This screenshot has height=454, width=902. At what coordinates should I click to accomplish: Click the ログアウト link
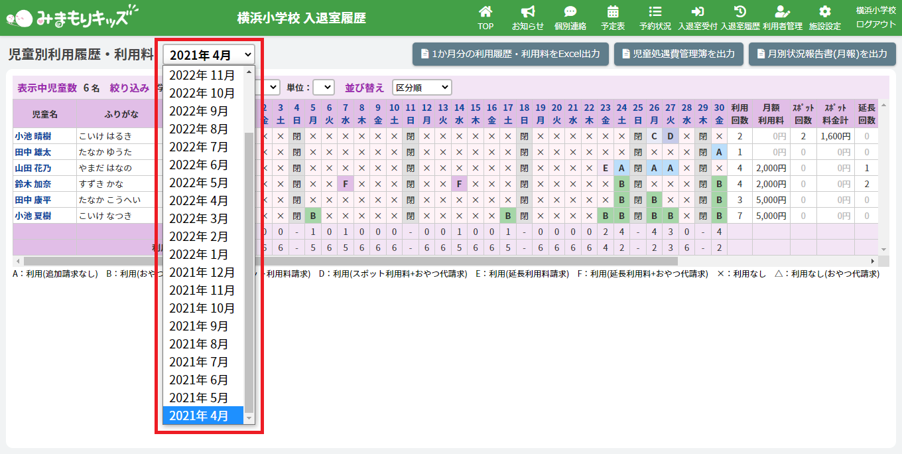point(875,24)
